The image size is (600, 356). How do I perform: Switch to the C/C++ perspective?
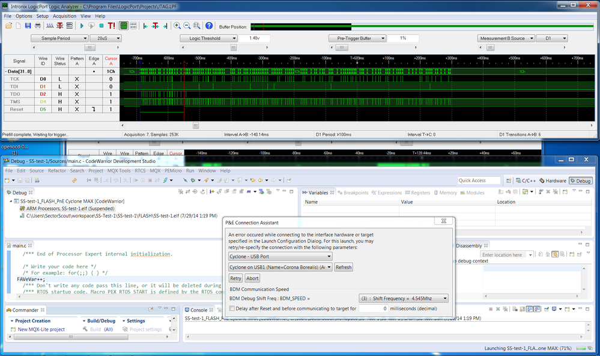click(526, 181)
